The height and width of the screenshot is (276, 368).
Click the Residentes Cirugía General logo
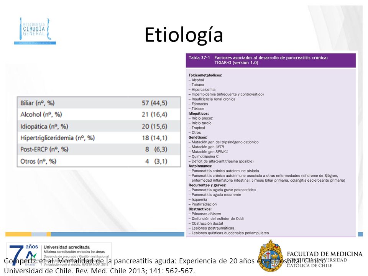35,31
